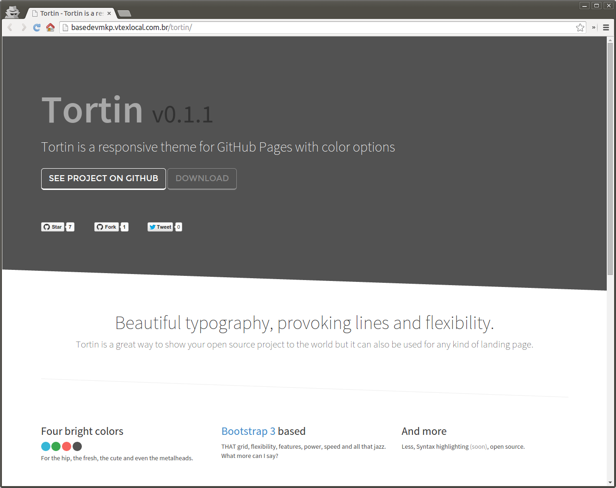Click the incognito spy icon
Viewport: 616px width, 488px height.
pyautogui.click(x=12, y=12)
